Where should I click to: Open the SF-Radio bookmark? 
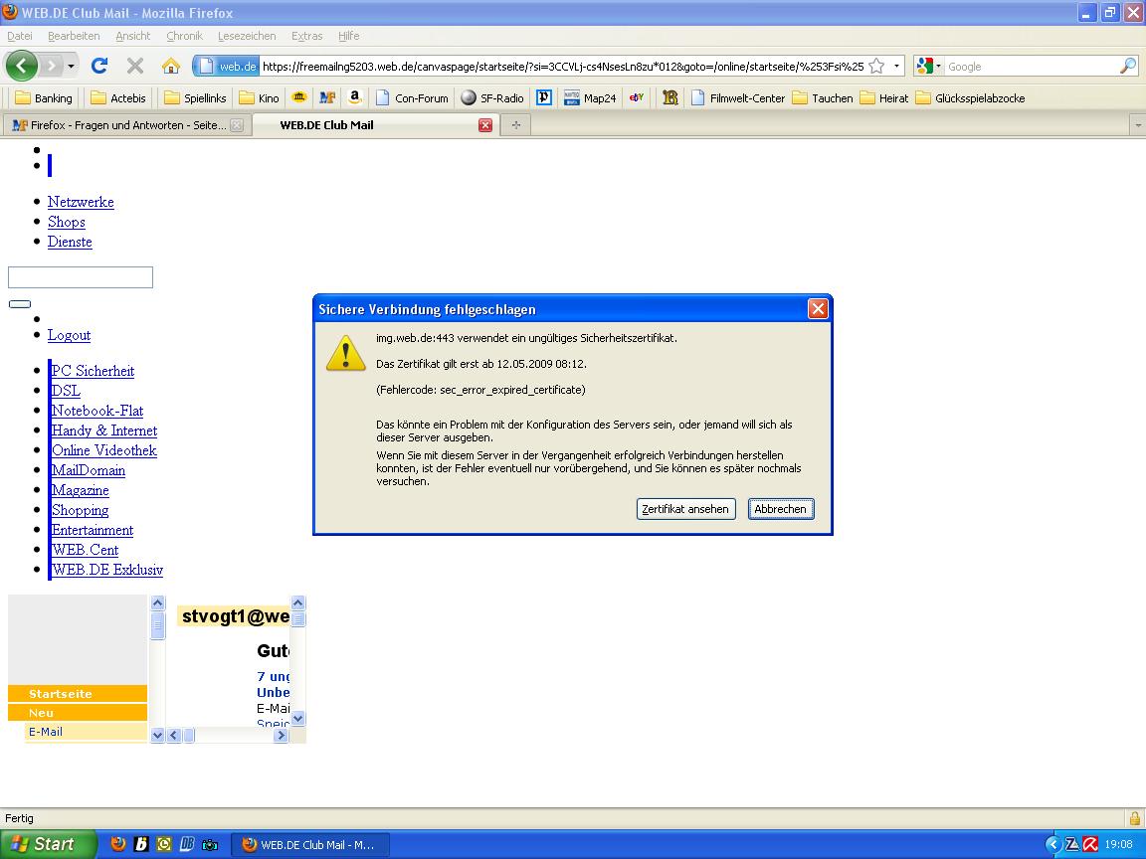pyautogui.click(x=492, y=97)
